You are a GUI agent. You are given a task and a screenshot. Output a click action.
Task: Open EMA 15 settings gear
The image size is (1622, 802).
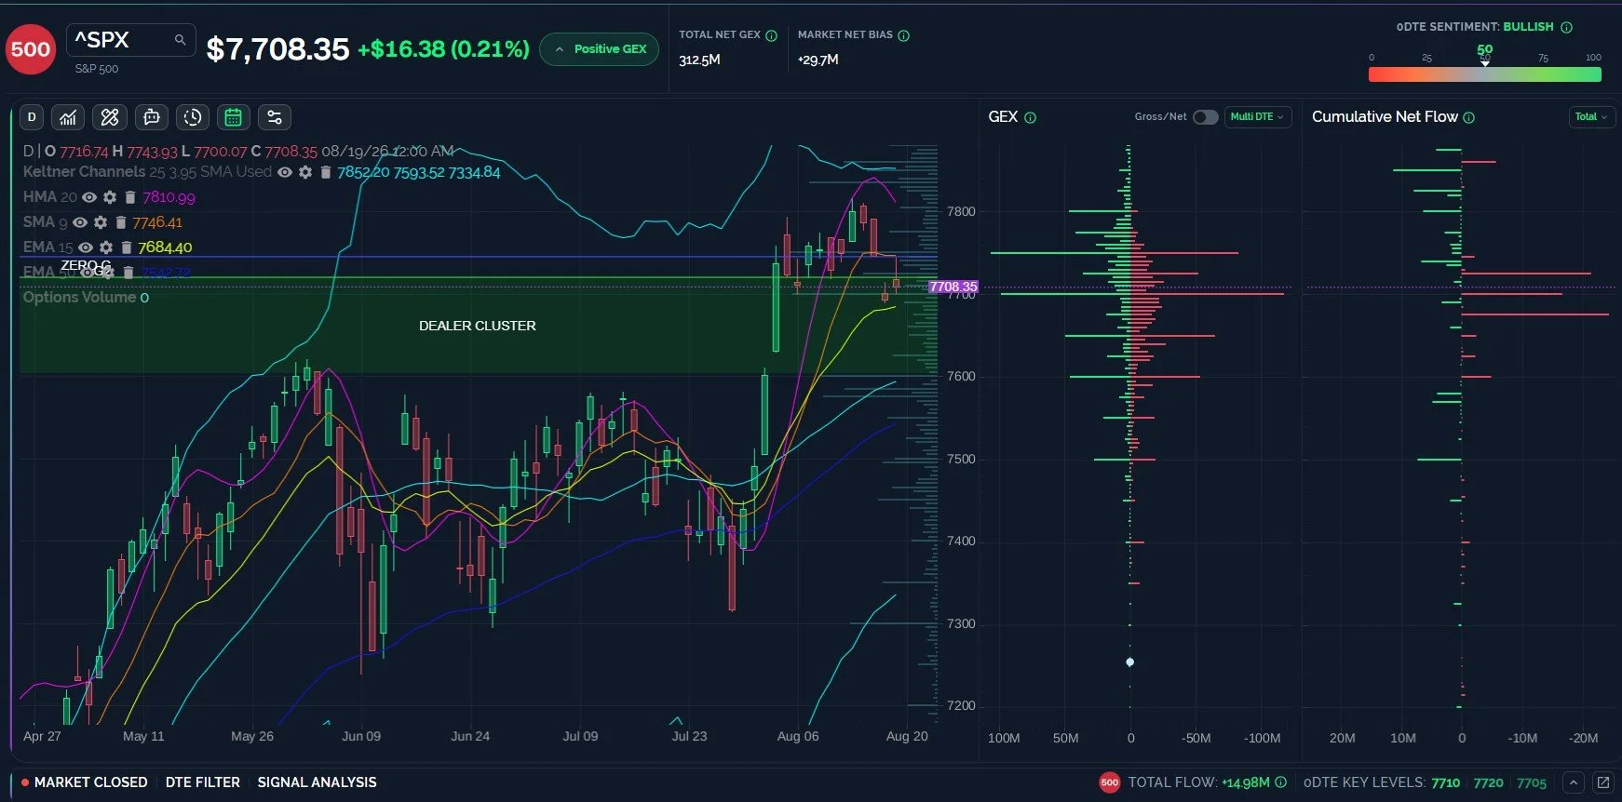tap(106, 247)
